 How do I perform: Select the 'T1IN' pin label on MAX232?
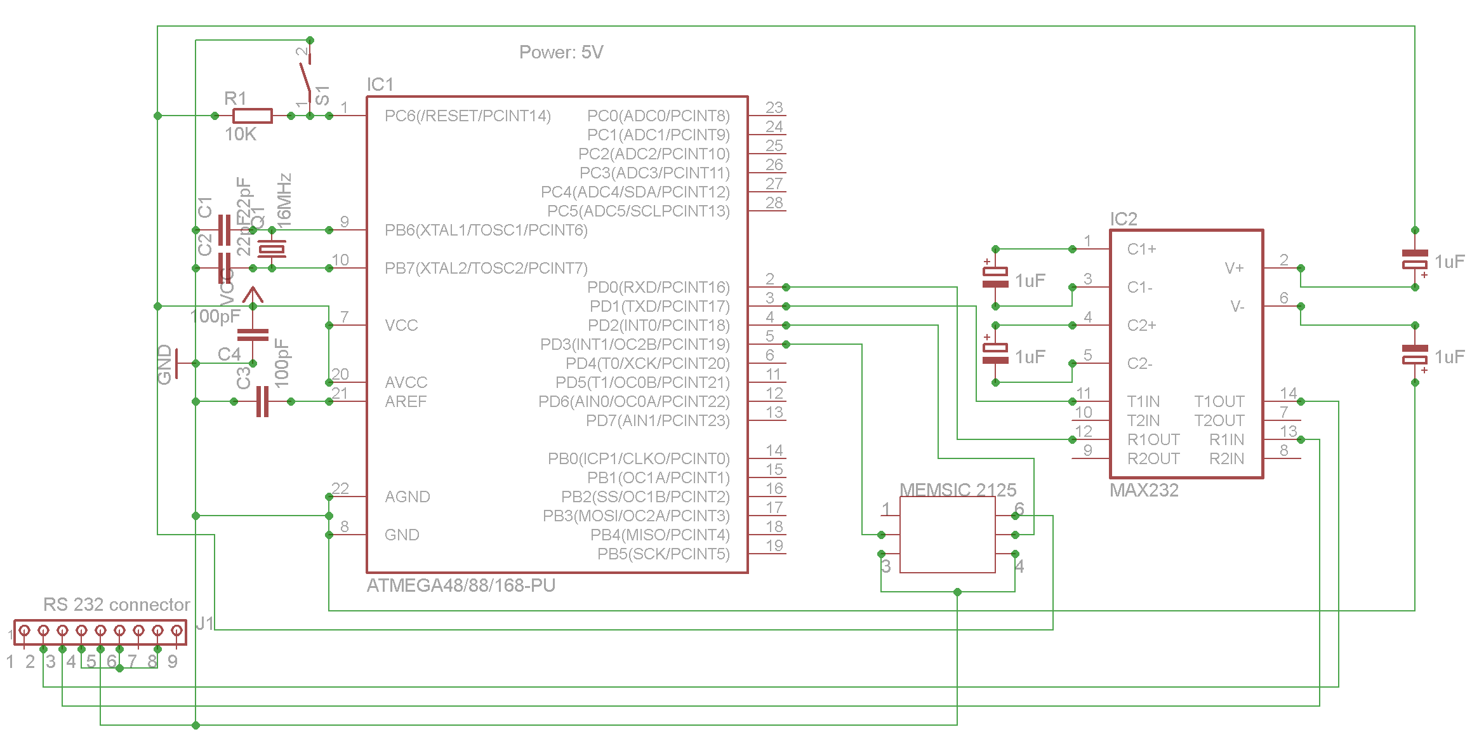coord(1143,401)
